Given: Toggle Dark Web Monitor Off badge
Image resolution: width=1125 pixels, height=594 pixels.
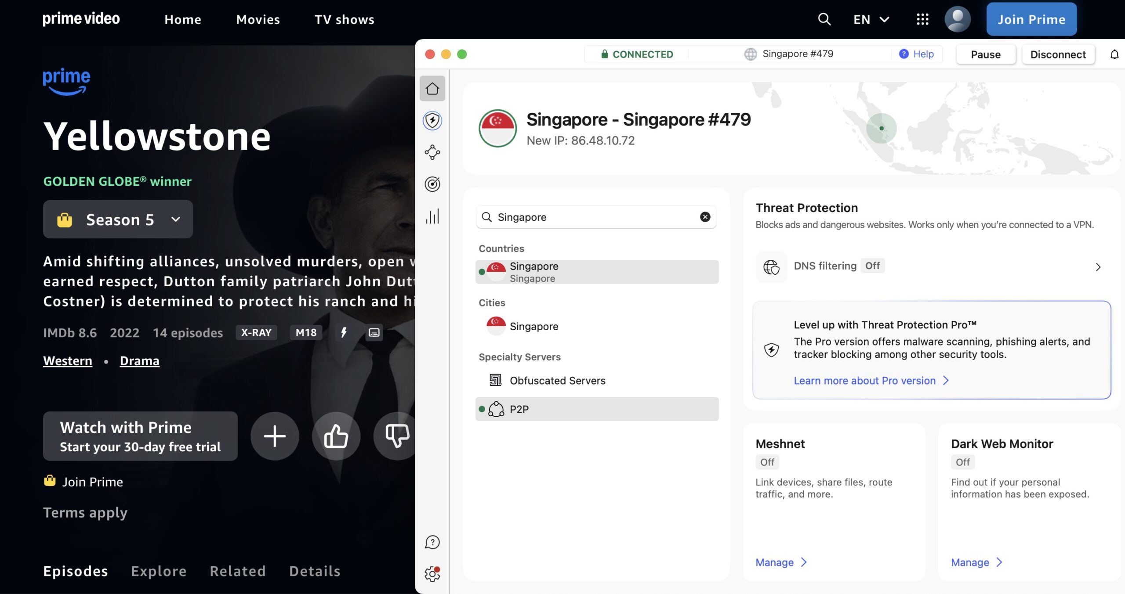Looking at the screenshot, I should (x=963, y=462).
